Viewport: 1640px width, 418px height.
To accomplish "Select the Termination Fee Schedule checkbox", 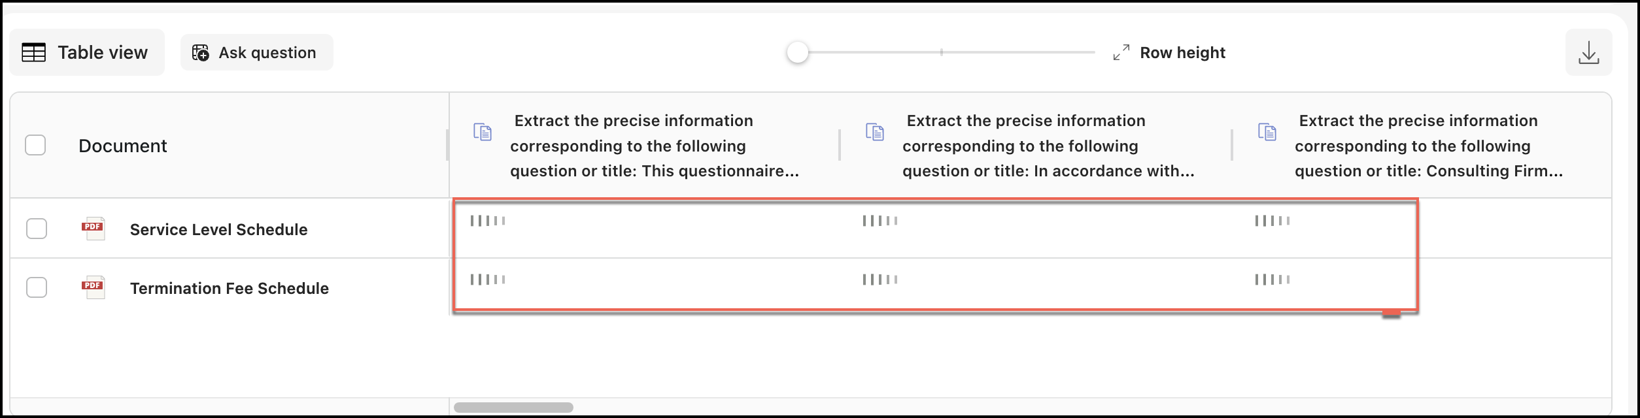I will point(37,287).
